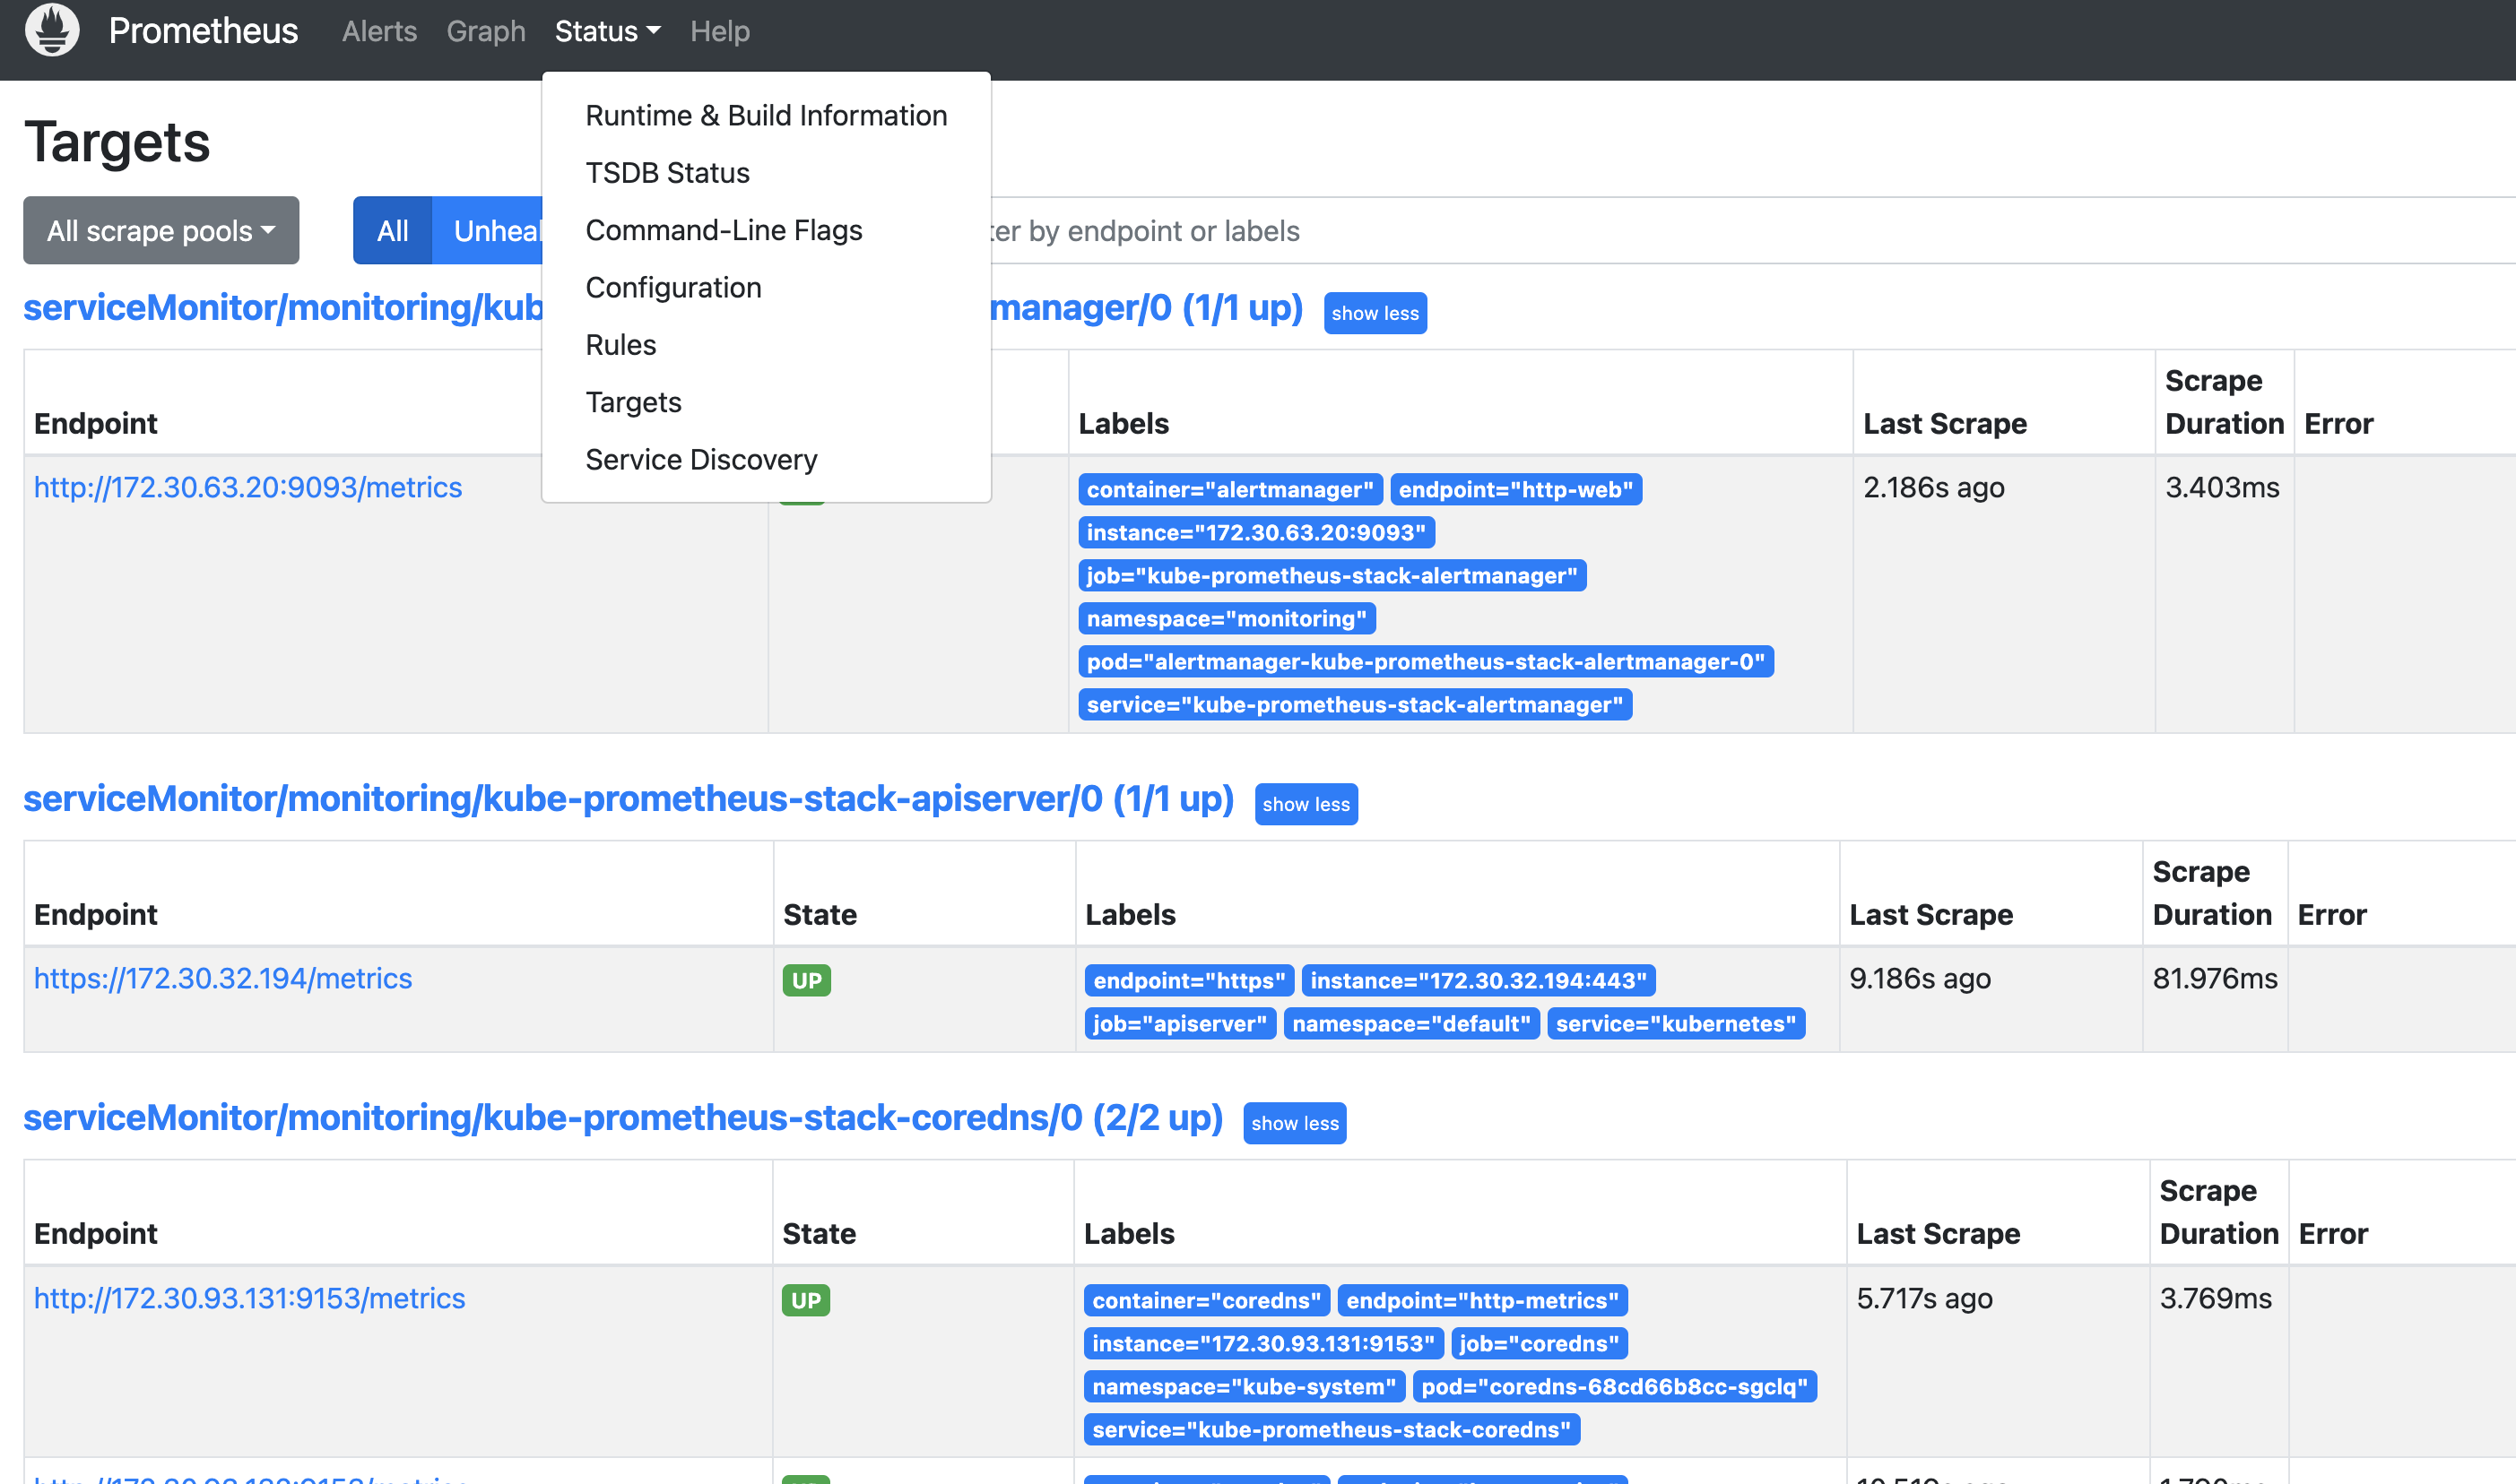Viewport: 2516px width, 1484px height.
Task: Open the alertmanager 9093 metrics endpoint link
Action: pyautogui.click(x=248, y=487)
